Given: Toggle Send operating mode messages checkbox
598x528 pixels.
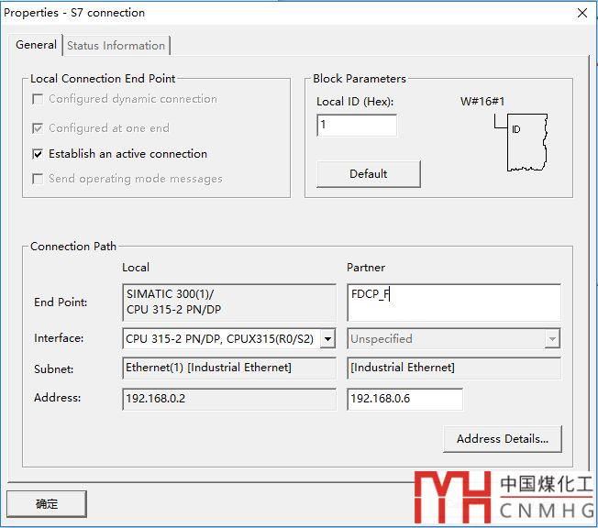Looking at the screenshot, I should [38, 179].
